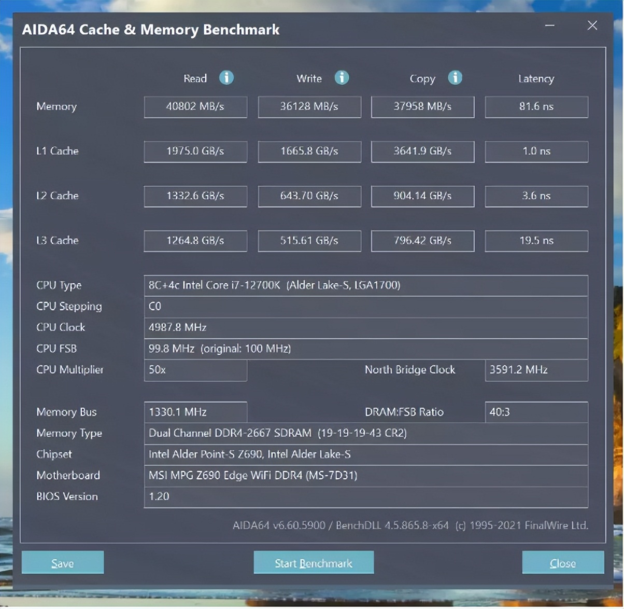Select the Memory Latency 81.6 ns cell

[x=536, y=107]
